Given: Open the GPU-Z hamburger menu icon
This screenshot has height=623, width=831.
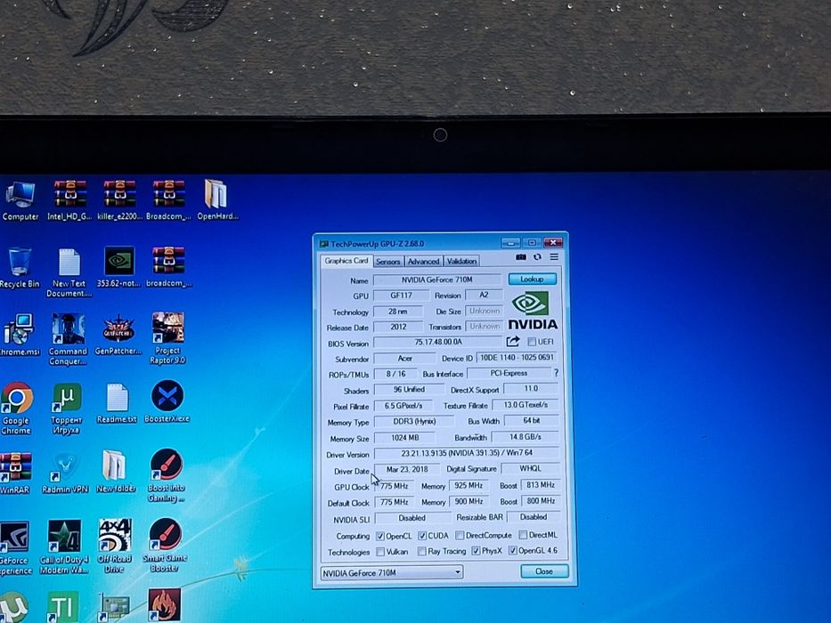Looking at the screenshot, I should [x=554, y=257].
